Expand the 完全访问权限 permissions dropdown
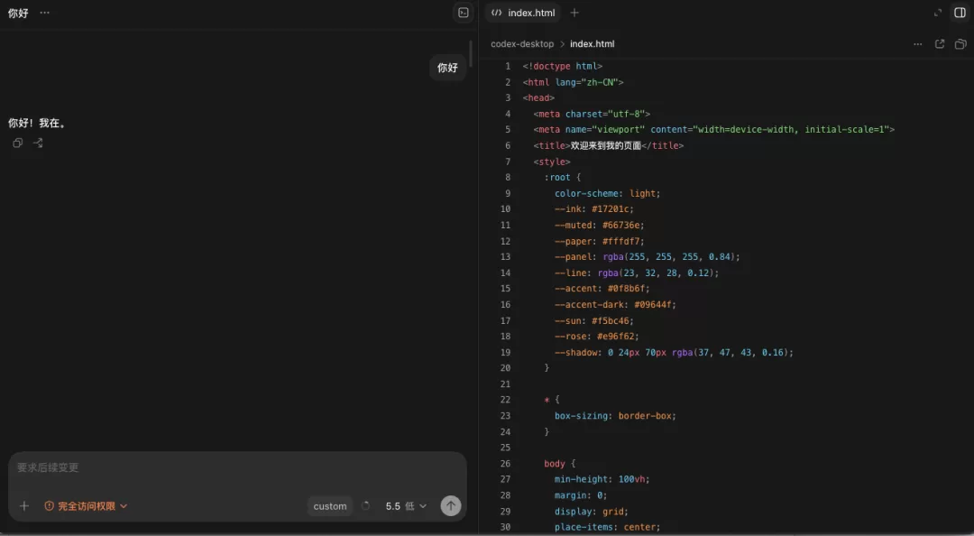The height and width of the screenshot is (536, 974). pos(86,506)
